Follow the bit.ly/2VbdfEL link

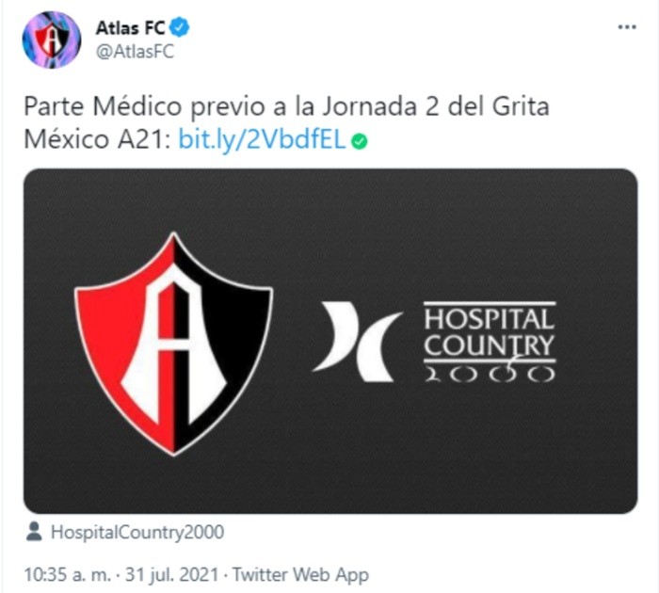tap(262, 139)
